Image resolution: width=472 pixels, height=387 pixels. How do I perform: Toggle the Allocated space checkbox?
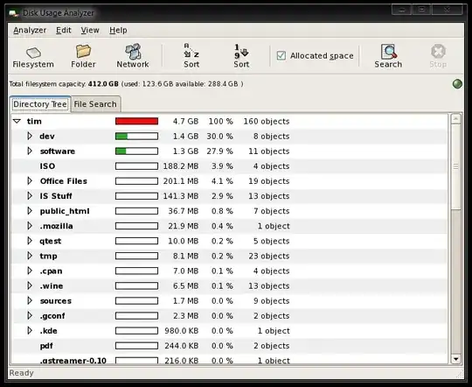281,55
